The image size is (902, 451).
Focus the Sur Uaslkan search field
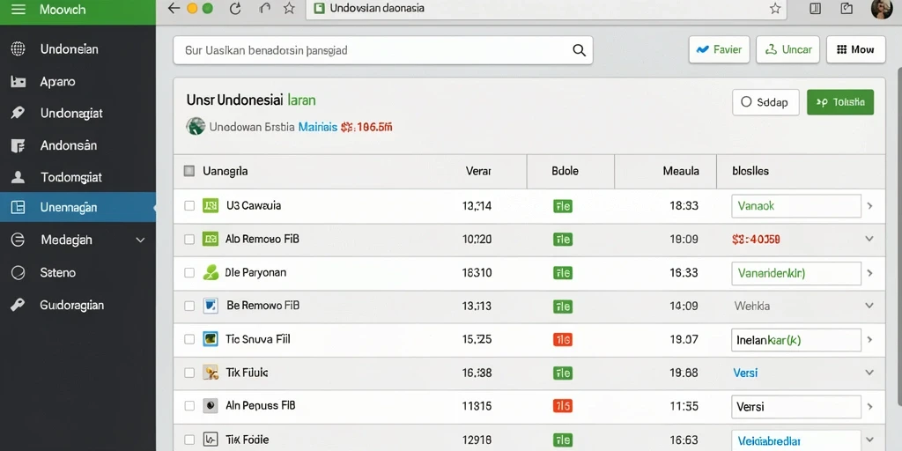click(x=383, y=50)
